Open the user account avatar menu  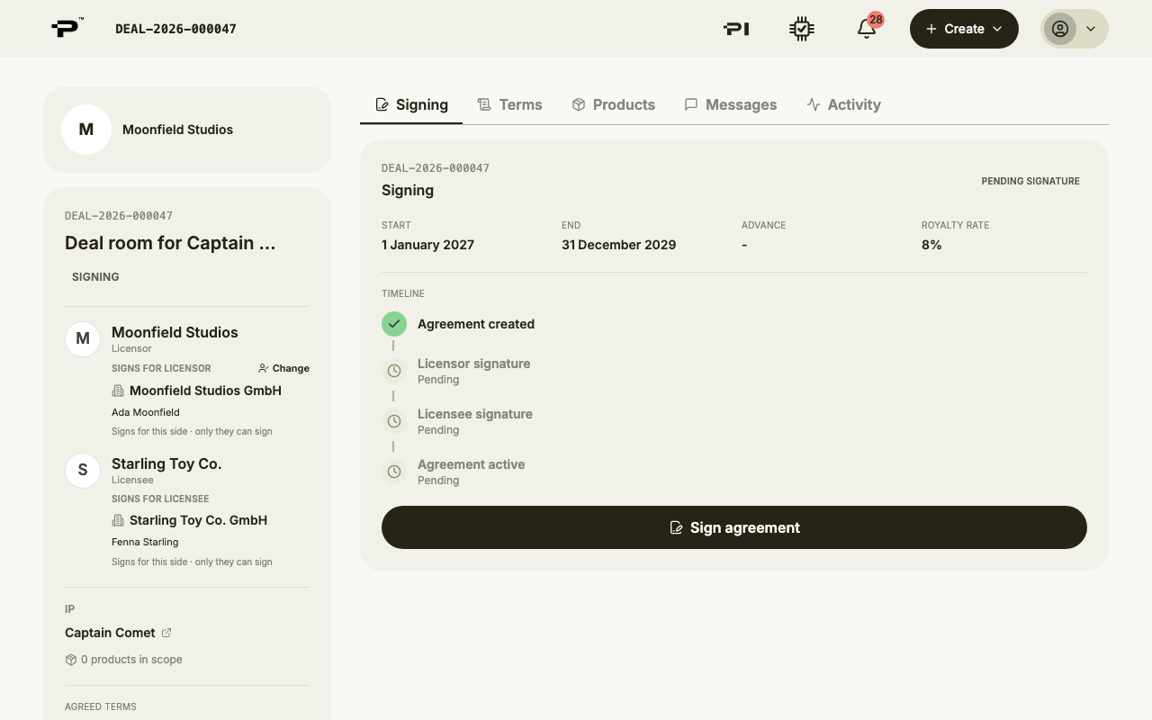click(1075, 29)
